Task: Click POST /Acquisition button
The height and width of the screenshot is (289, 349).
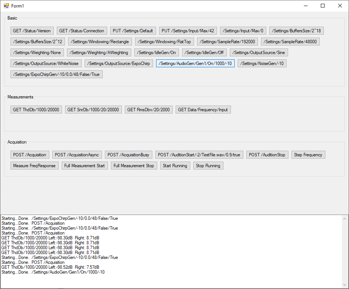Action: tap(30, 154)
